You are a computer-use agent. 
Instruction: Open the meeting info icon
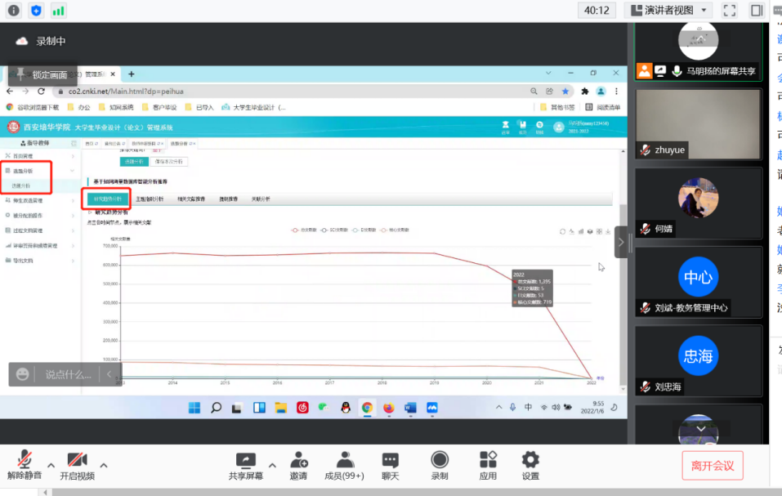pos(13,11)
